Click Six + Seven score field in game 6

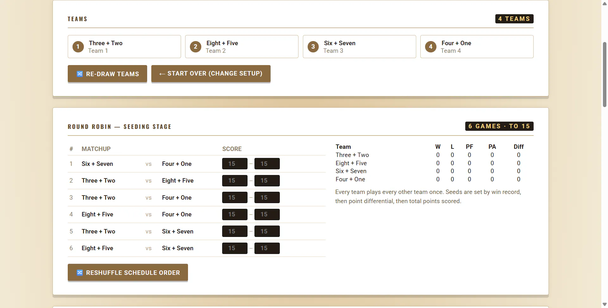pyautogui.click(x=267, y=248)
